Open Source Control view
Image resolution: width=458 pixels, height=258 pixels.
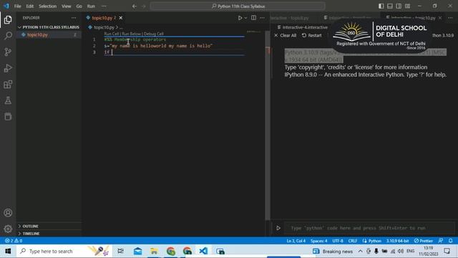[x=8, y=52]
